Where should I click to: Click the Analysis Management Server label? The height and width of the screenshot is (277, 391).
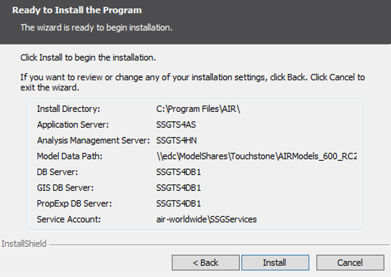[x=93, y=140]
